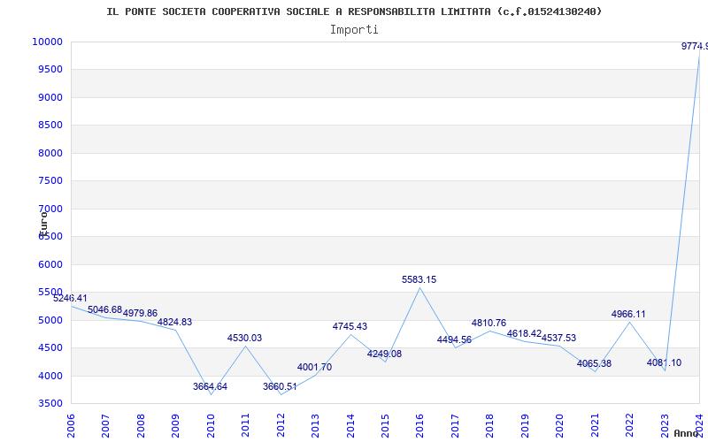Click the 10000 y-axis tick label
This screenshot has height=442, width=708.
[46, 42]
